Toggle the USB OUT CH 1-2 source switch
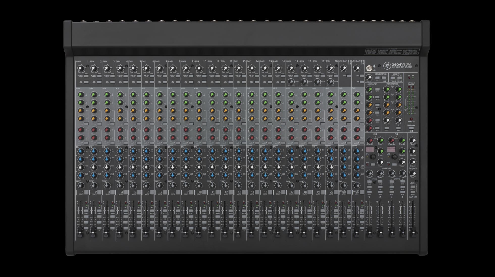Image resolution: width=495 pixels, height=277 pixels. pos(393,78)
